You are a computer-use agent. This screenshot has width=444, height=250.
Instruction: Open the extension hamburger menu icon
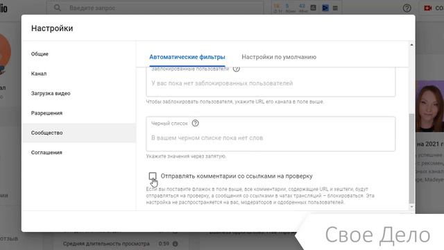(335, 8)
